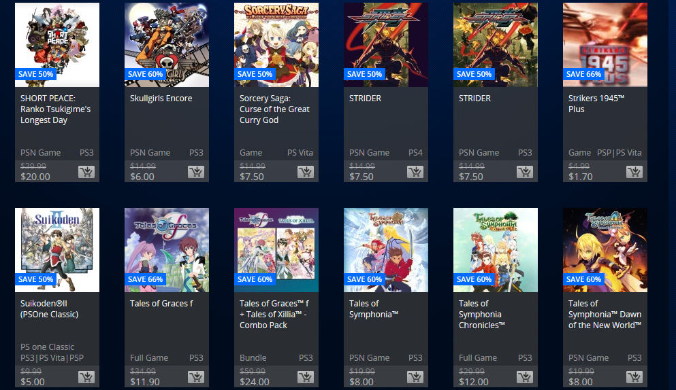This screenshot has width=676, height=390.
Task: Click the cart icon for Skullgirls Encore
Action: point(196,172)
